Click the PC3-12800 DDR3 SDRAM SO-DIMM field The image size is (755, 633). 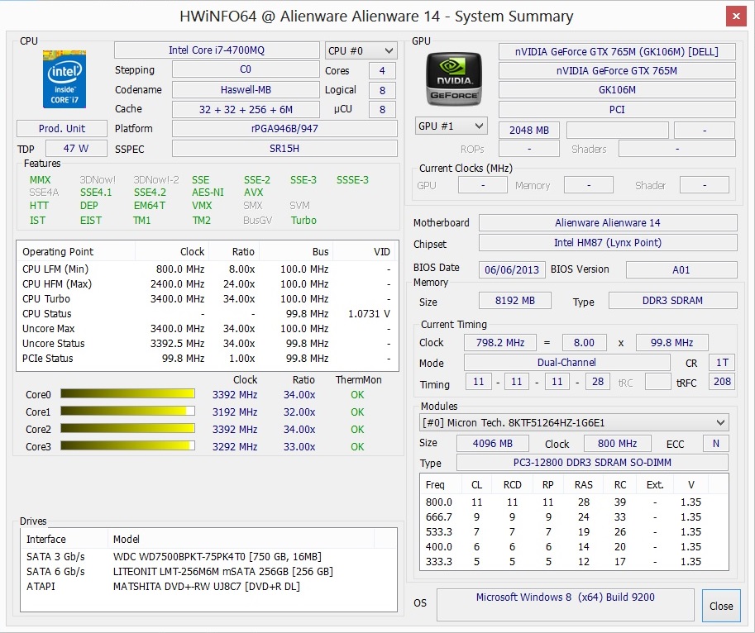point(592,462)
